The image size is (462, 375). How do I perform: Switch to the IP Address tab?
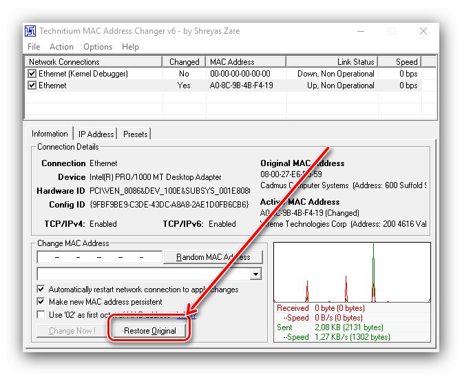pyautogui.click(x=96, y=134)
